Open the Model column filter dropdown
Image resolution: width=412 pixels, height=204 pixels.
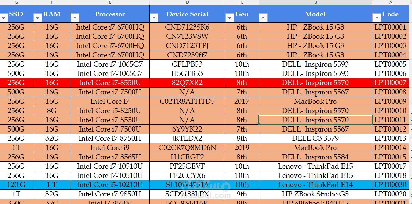(x=263, y=18)
